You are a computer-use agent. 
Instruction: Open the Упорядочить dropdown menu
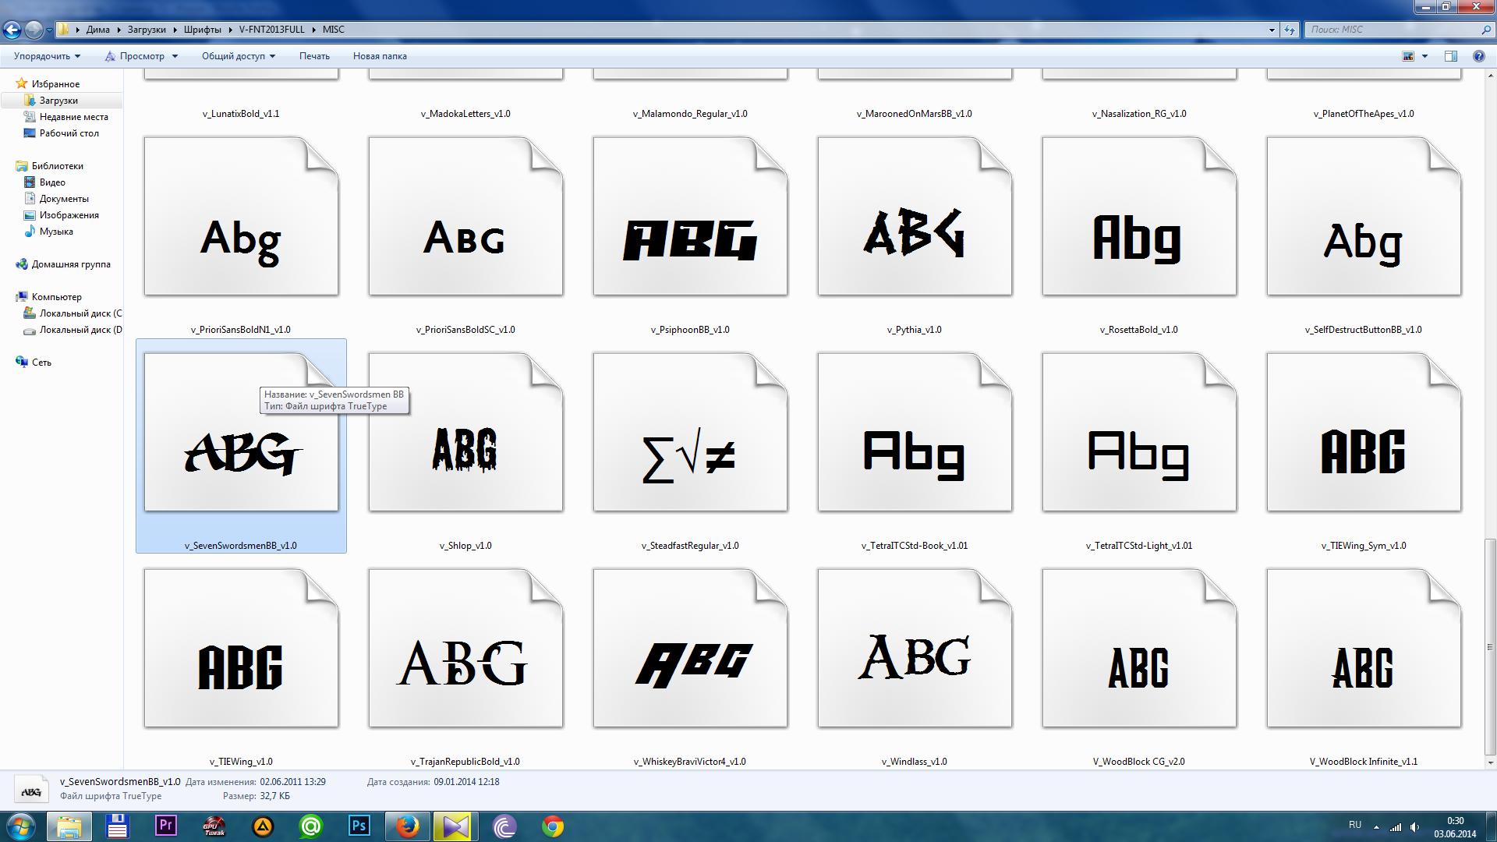point(47,56)
